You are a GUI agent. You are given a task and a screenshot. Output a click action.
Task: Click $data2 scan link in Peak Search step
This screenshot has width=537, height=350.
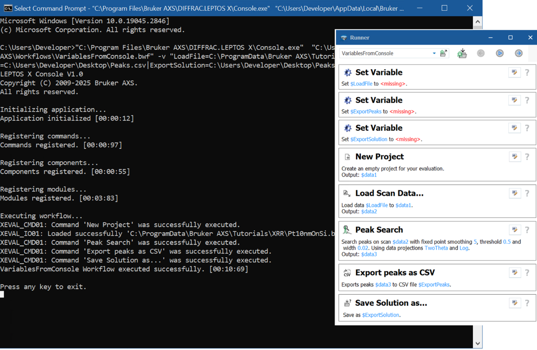pyautogui.click(x=400, y=242)
